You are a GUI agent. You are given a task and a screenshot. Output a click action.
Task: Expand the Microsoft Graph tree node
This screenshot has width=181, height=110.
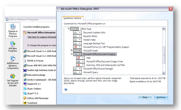click(71, 50)
